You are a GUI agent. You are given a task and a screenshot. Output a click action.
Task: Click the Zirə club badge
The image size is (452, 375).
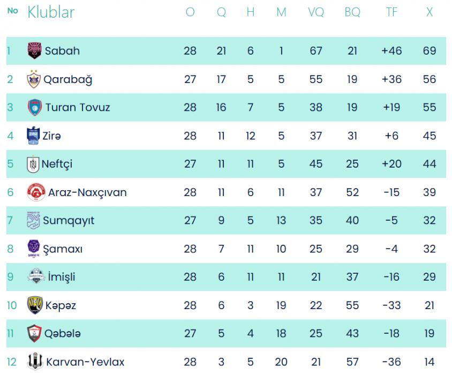click(33, 136)
